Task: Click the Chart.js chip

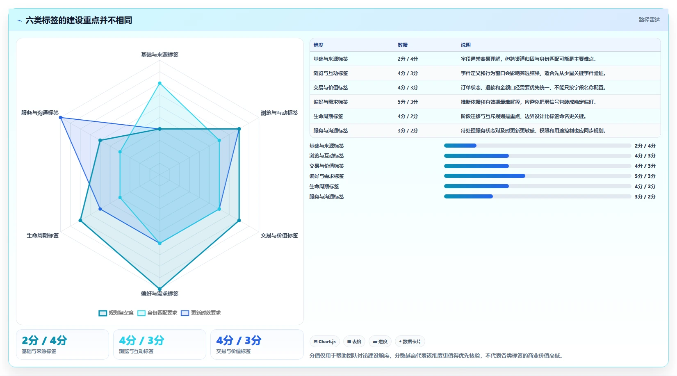Action: [x=325, y=342]
